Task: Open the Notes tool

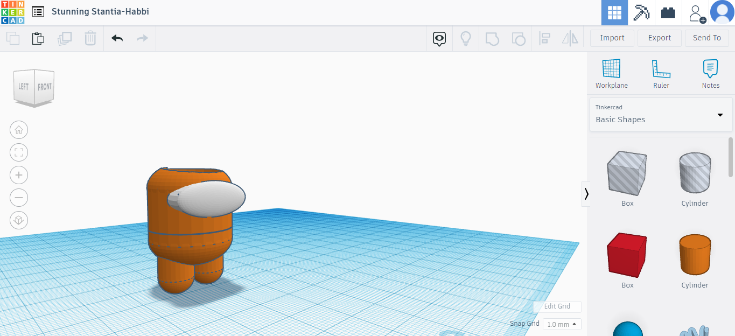Action: (711, 74)
